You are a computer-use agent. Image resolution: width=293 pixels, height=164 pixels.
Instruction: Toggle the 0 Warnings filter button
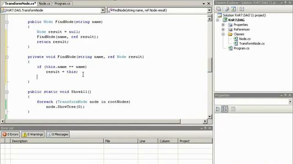tap(33, 134)
